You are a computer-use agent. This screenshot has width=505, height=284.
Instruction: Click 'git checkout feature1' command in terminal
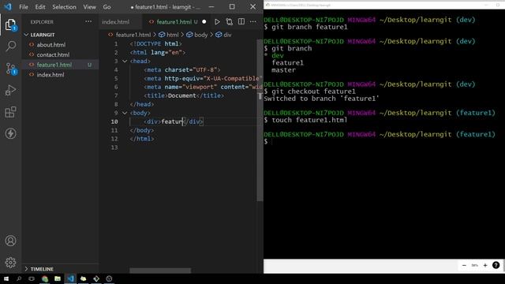pos(314,92)
